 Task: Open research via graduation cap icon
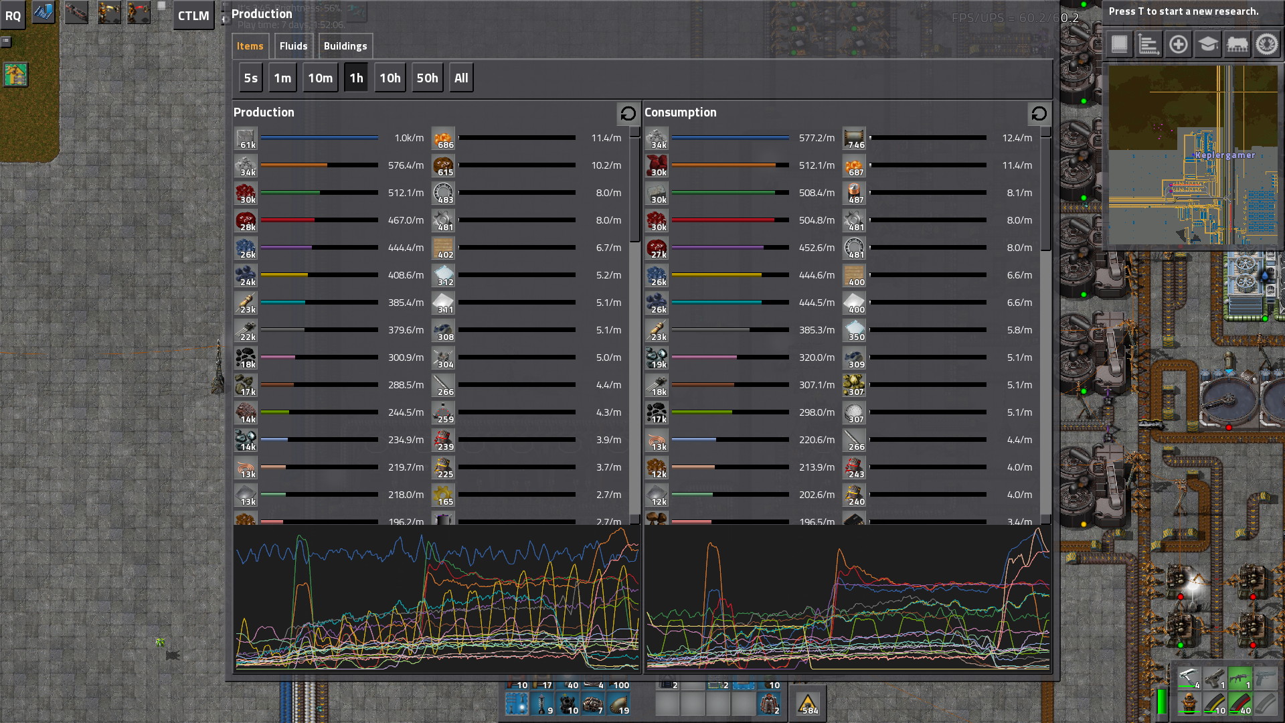[x=1207, y=45]
